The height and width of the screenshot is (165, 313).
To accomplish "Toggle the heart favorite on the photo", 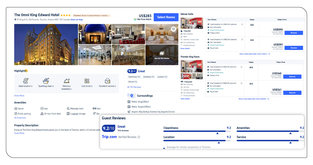I will [x=173, y=29].
